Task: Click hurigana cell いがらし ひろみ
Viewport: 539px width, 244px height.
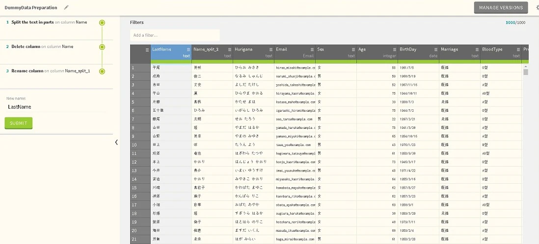Action: coord(253,111)
